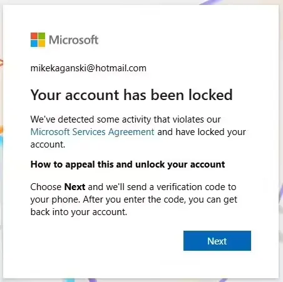Click the word 'locked' in the heading
The height and width of the screenshot is (282, 283).
210,95
